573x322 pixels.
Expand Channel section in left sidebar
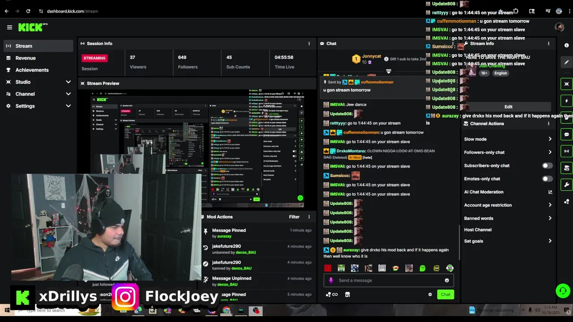click(68, 94)
